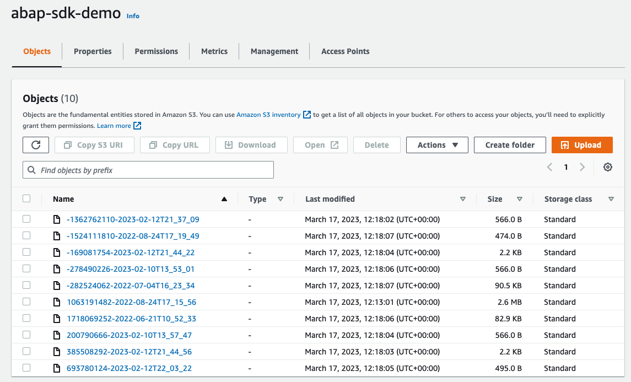Open the Storage class filter dropdown
This screenshot has width=631, height=382.
click(611, 198)
